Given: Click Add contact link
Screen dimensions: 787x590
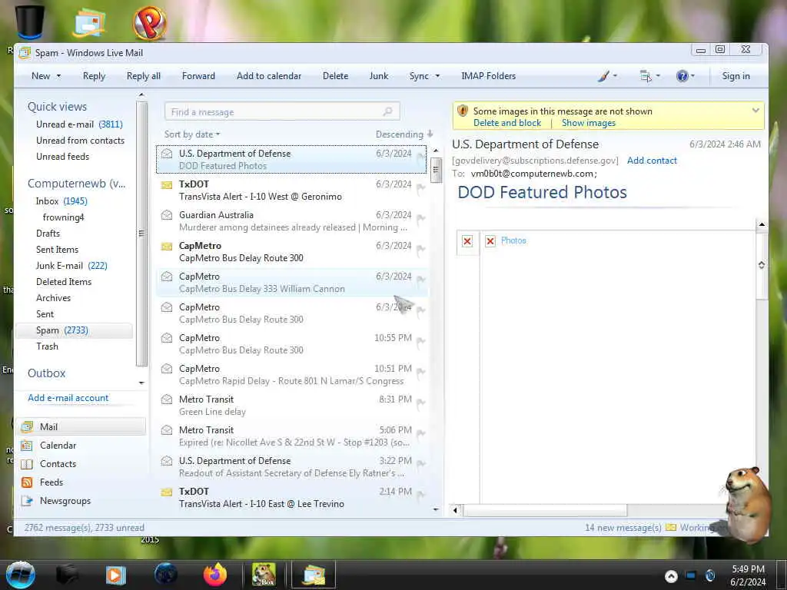Looking at the screenshot, I should click(x=652, y=161).
